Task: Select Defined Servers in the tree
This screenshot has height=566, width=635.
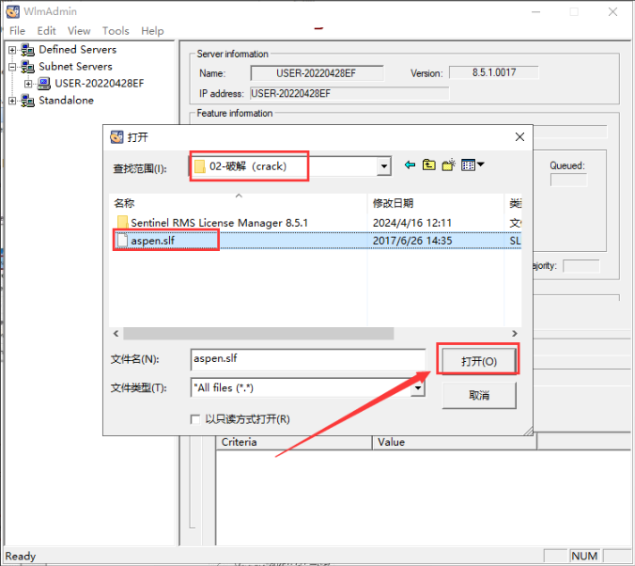Action: 77,50
